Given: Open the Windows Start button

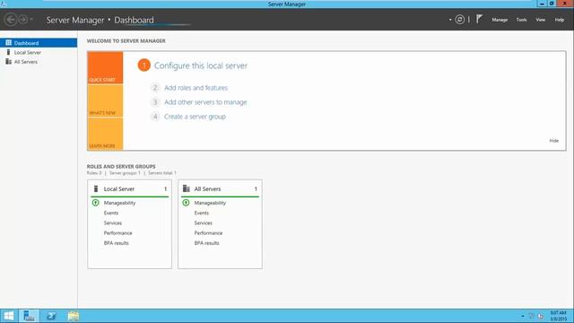Looking at the screenshot, I should (x=8, y=316).
